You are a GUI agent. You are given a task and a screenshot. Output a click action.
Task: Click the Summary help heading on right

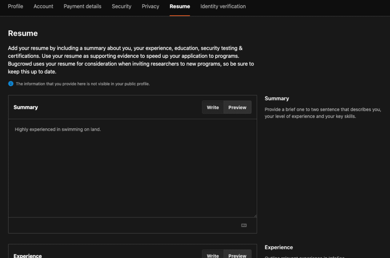(277, 98)
